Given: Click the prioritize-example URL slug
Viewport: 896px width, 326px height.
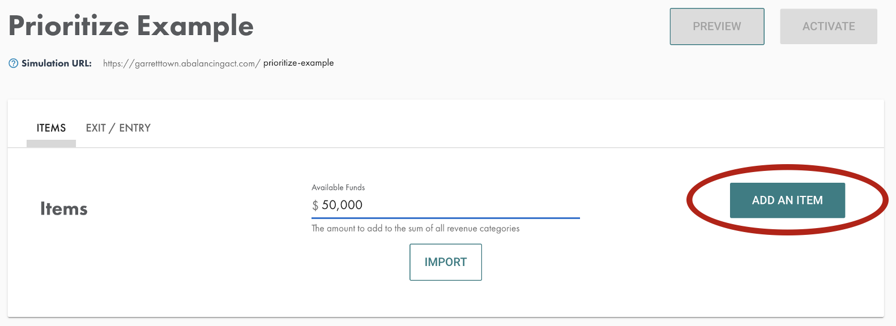Looking at the screenshot, I should 298,63.
